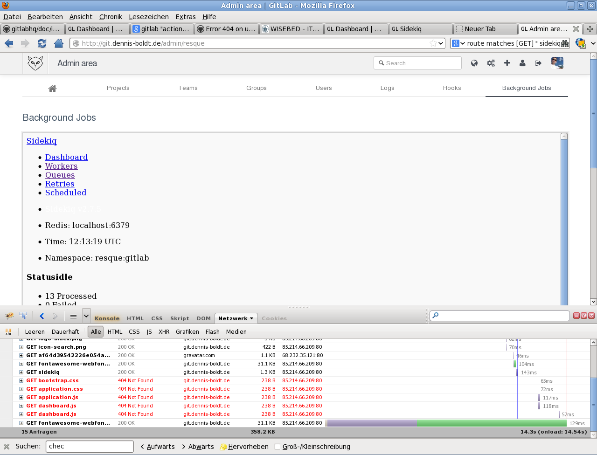
Task: Click the Firebug bug icon
Action: (9, 316)
